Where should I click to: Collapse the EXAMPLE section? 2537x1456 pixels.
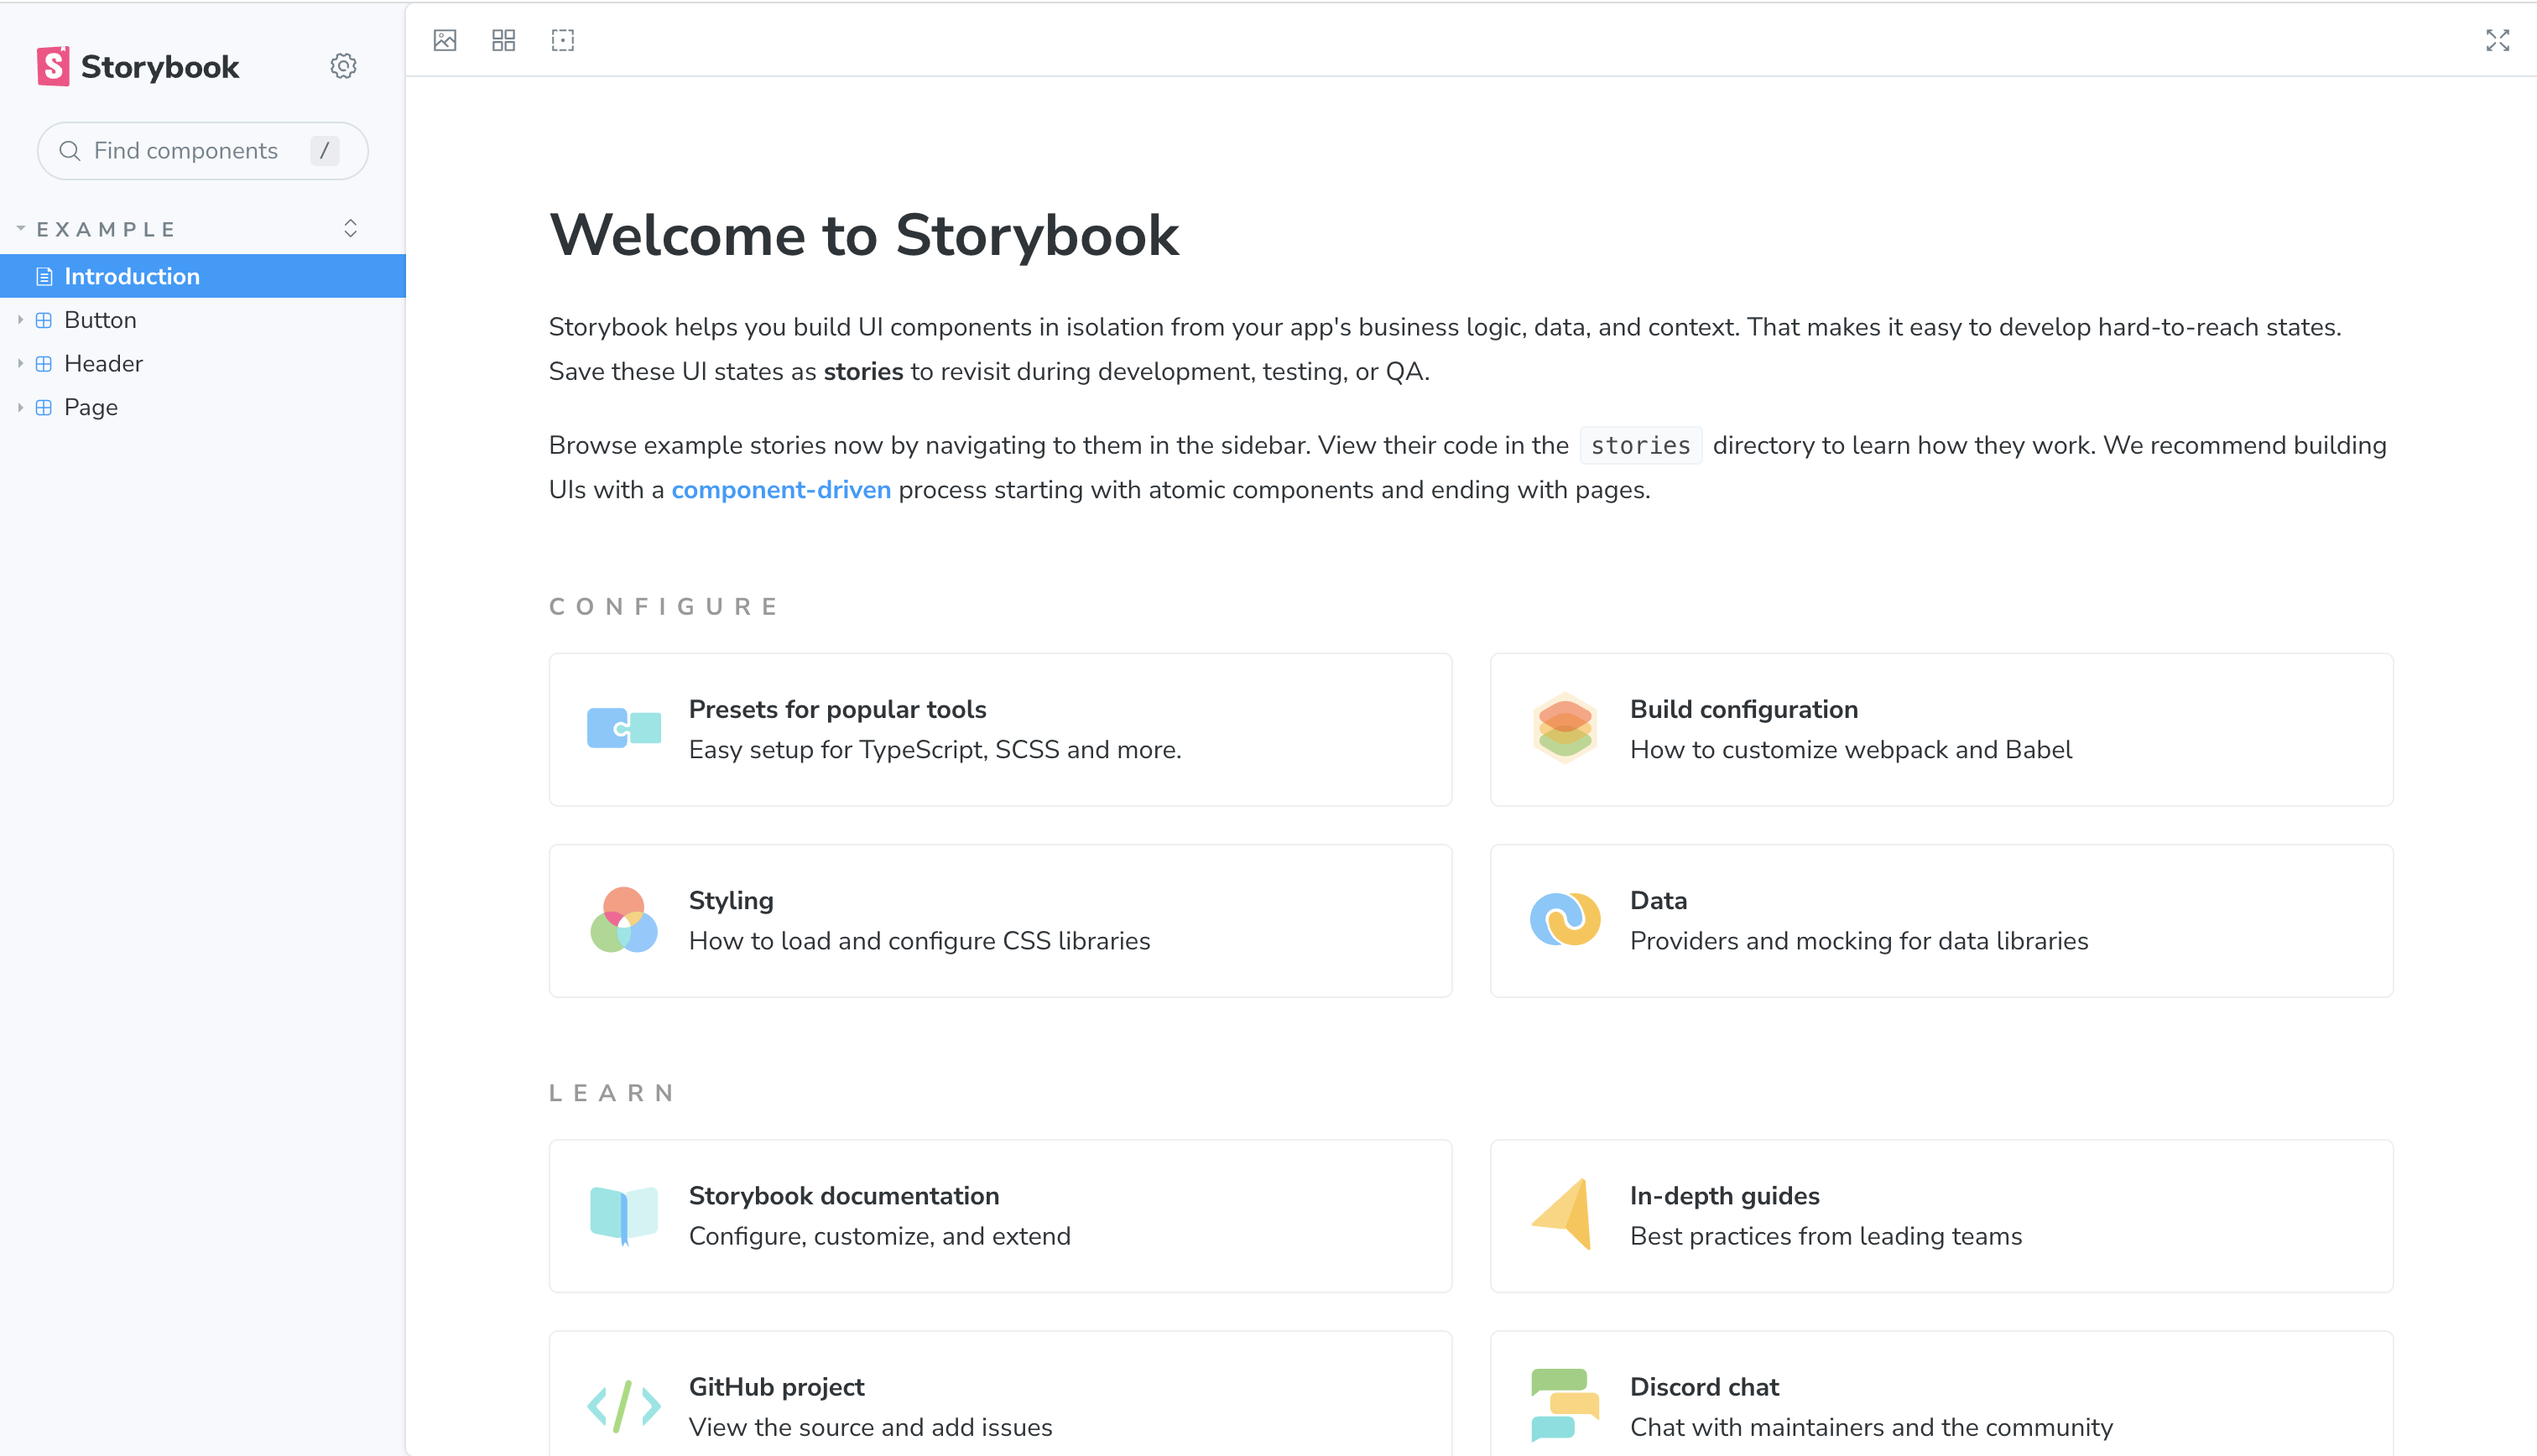click(96, 229)
